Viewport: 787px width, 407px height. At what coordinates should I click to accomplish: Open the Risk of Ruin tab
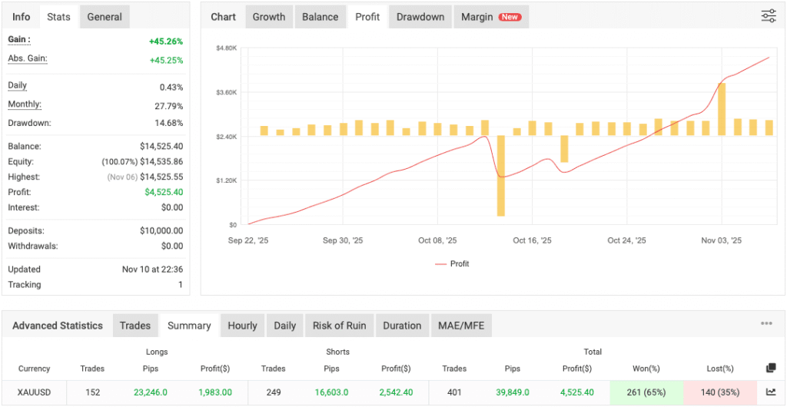pos(339,326)
